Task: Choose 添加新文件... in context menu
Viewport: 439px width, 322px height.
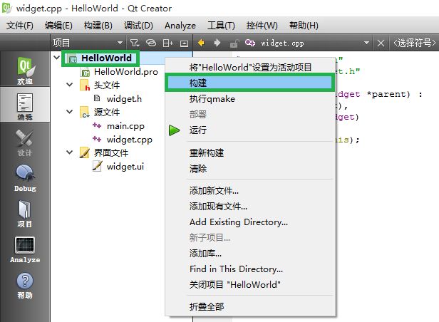Action: point(250,191)
